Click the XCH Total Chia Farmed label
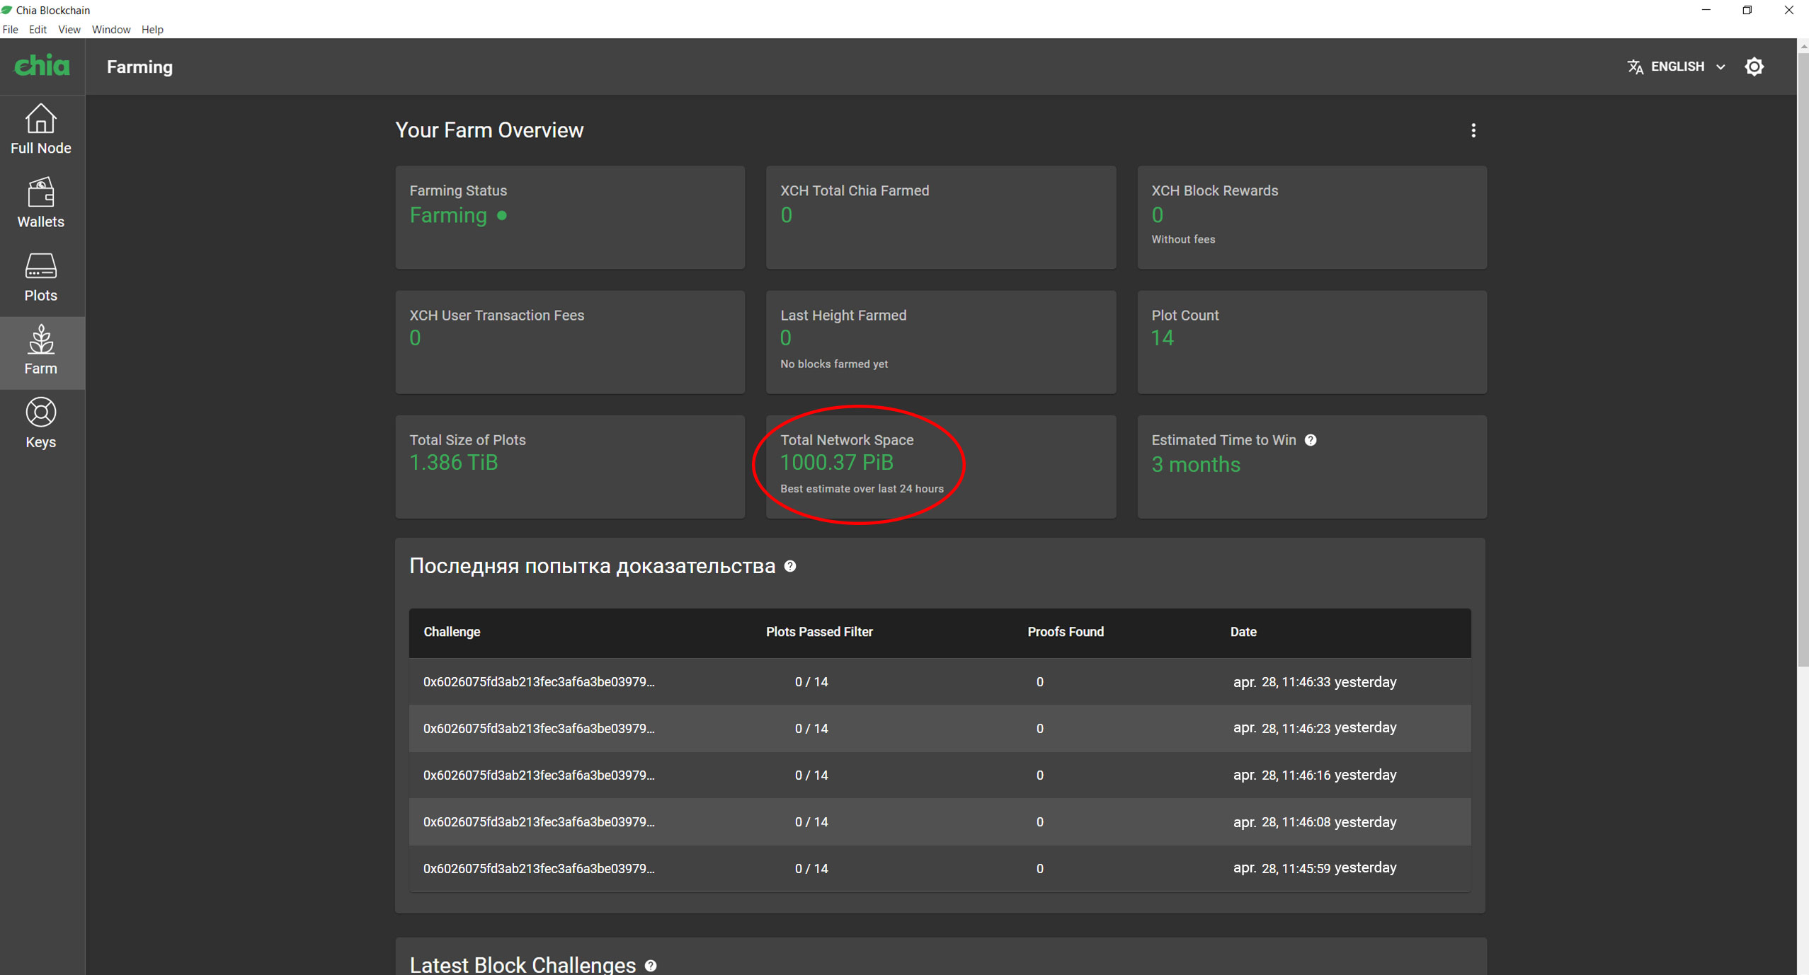Screen dimensions: 1809x975 coord(855,191)
